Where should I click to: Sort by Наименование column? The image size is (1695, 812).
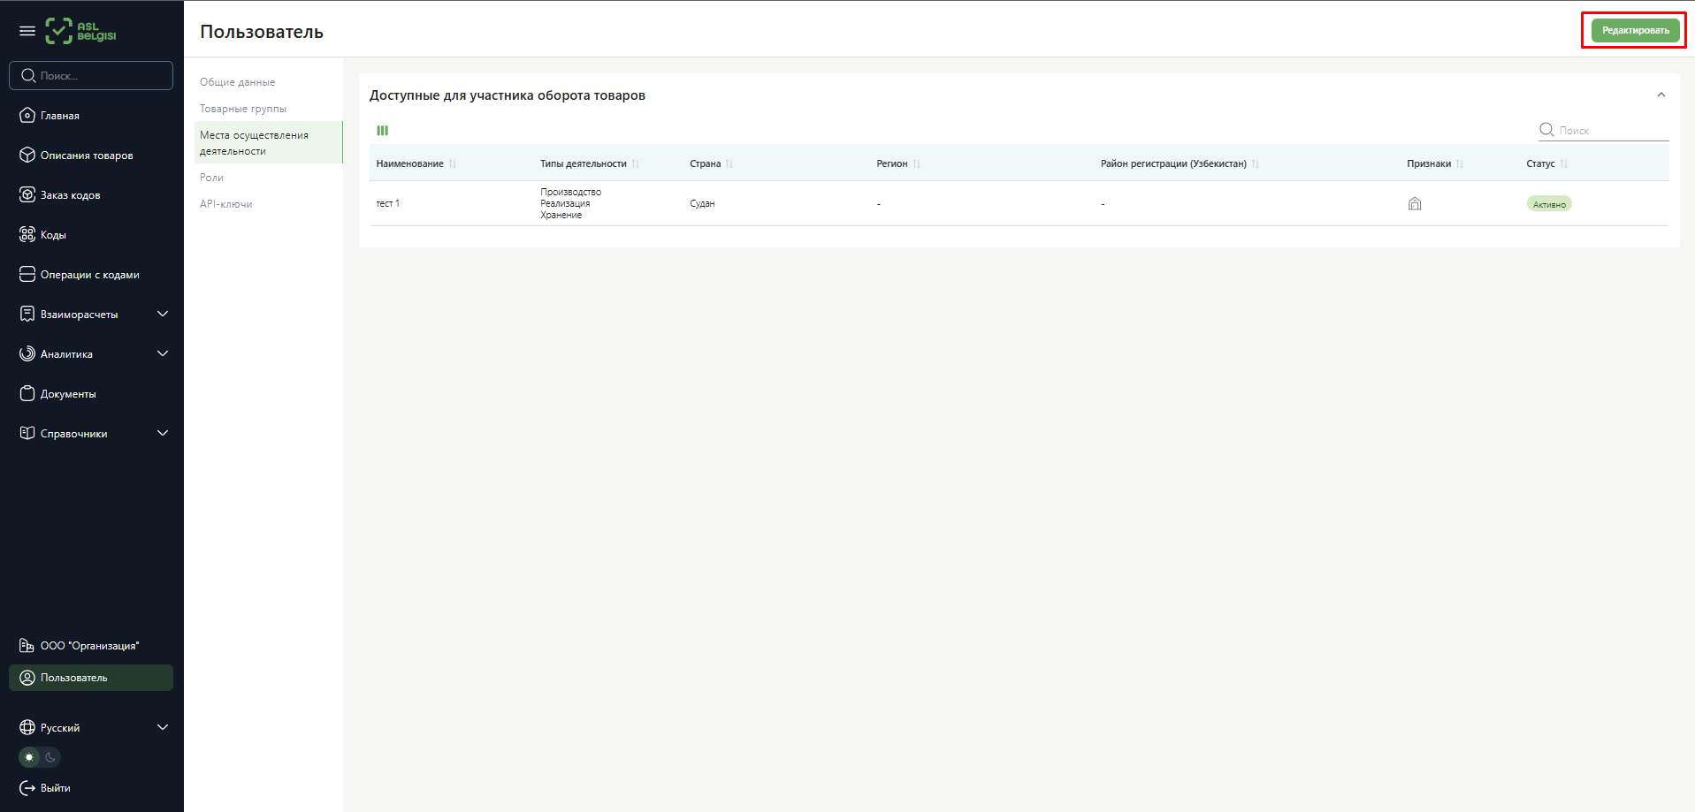(x=452, y=163)
